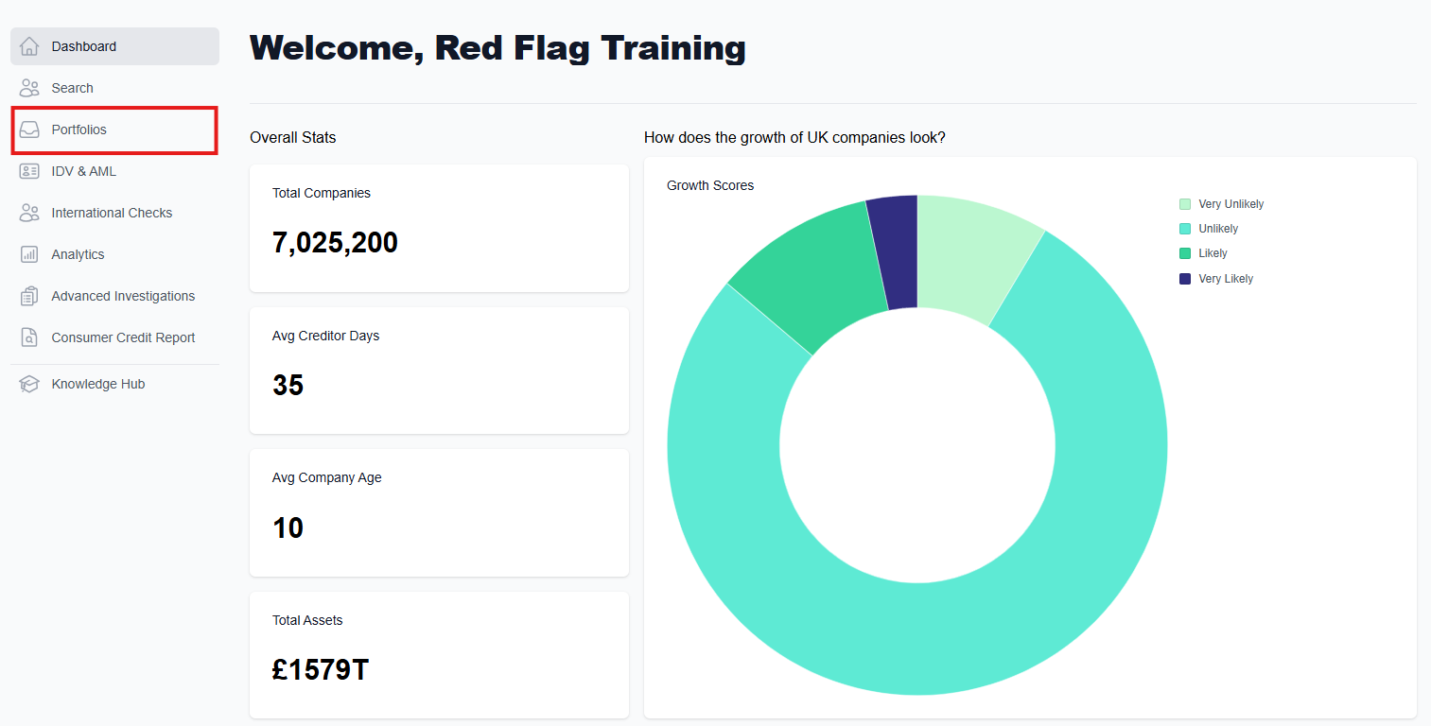Viewport: 1431px width, 726px height.
Task: Click the Avg Creditor Days value 35
Action: [x=288, y=386]
